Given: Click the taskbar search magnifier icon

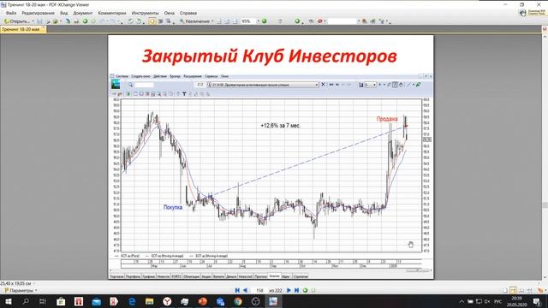Looking at the screenshot, I should coord(26,301).
